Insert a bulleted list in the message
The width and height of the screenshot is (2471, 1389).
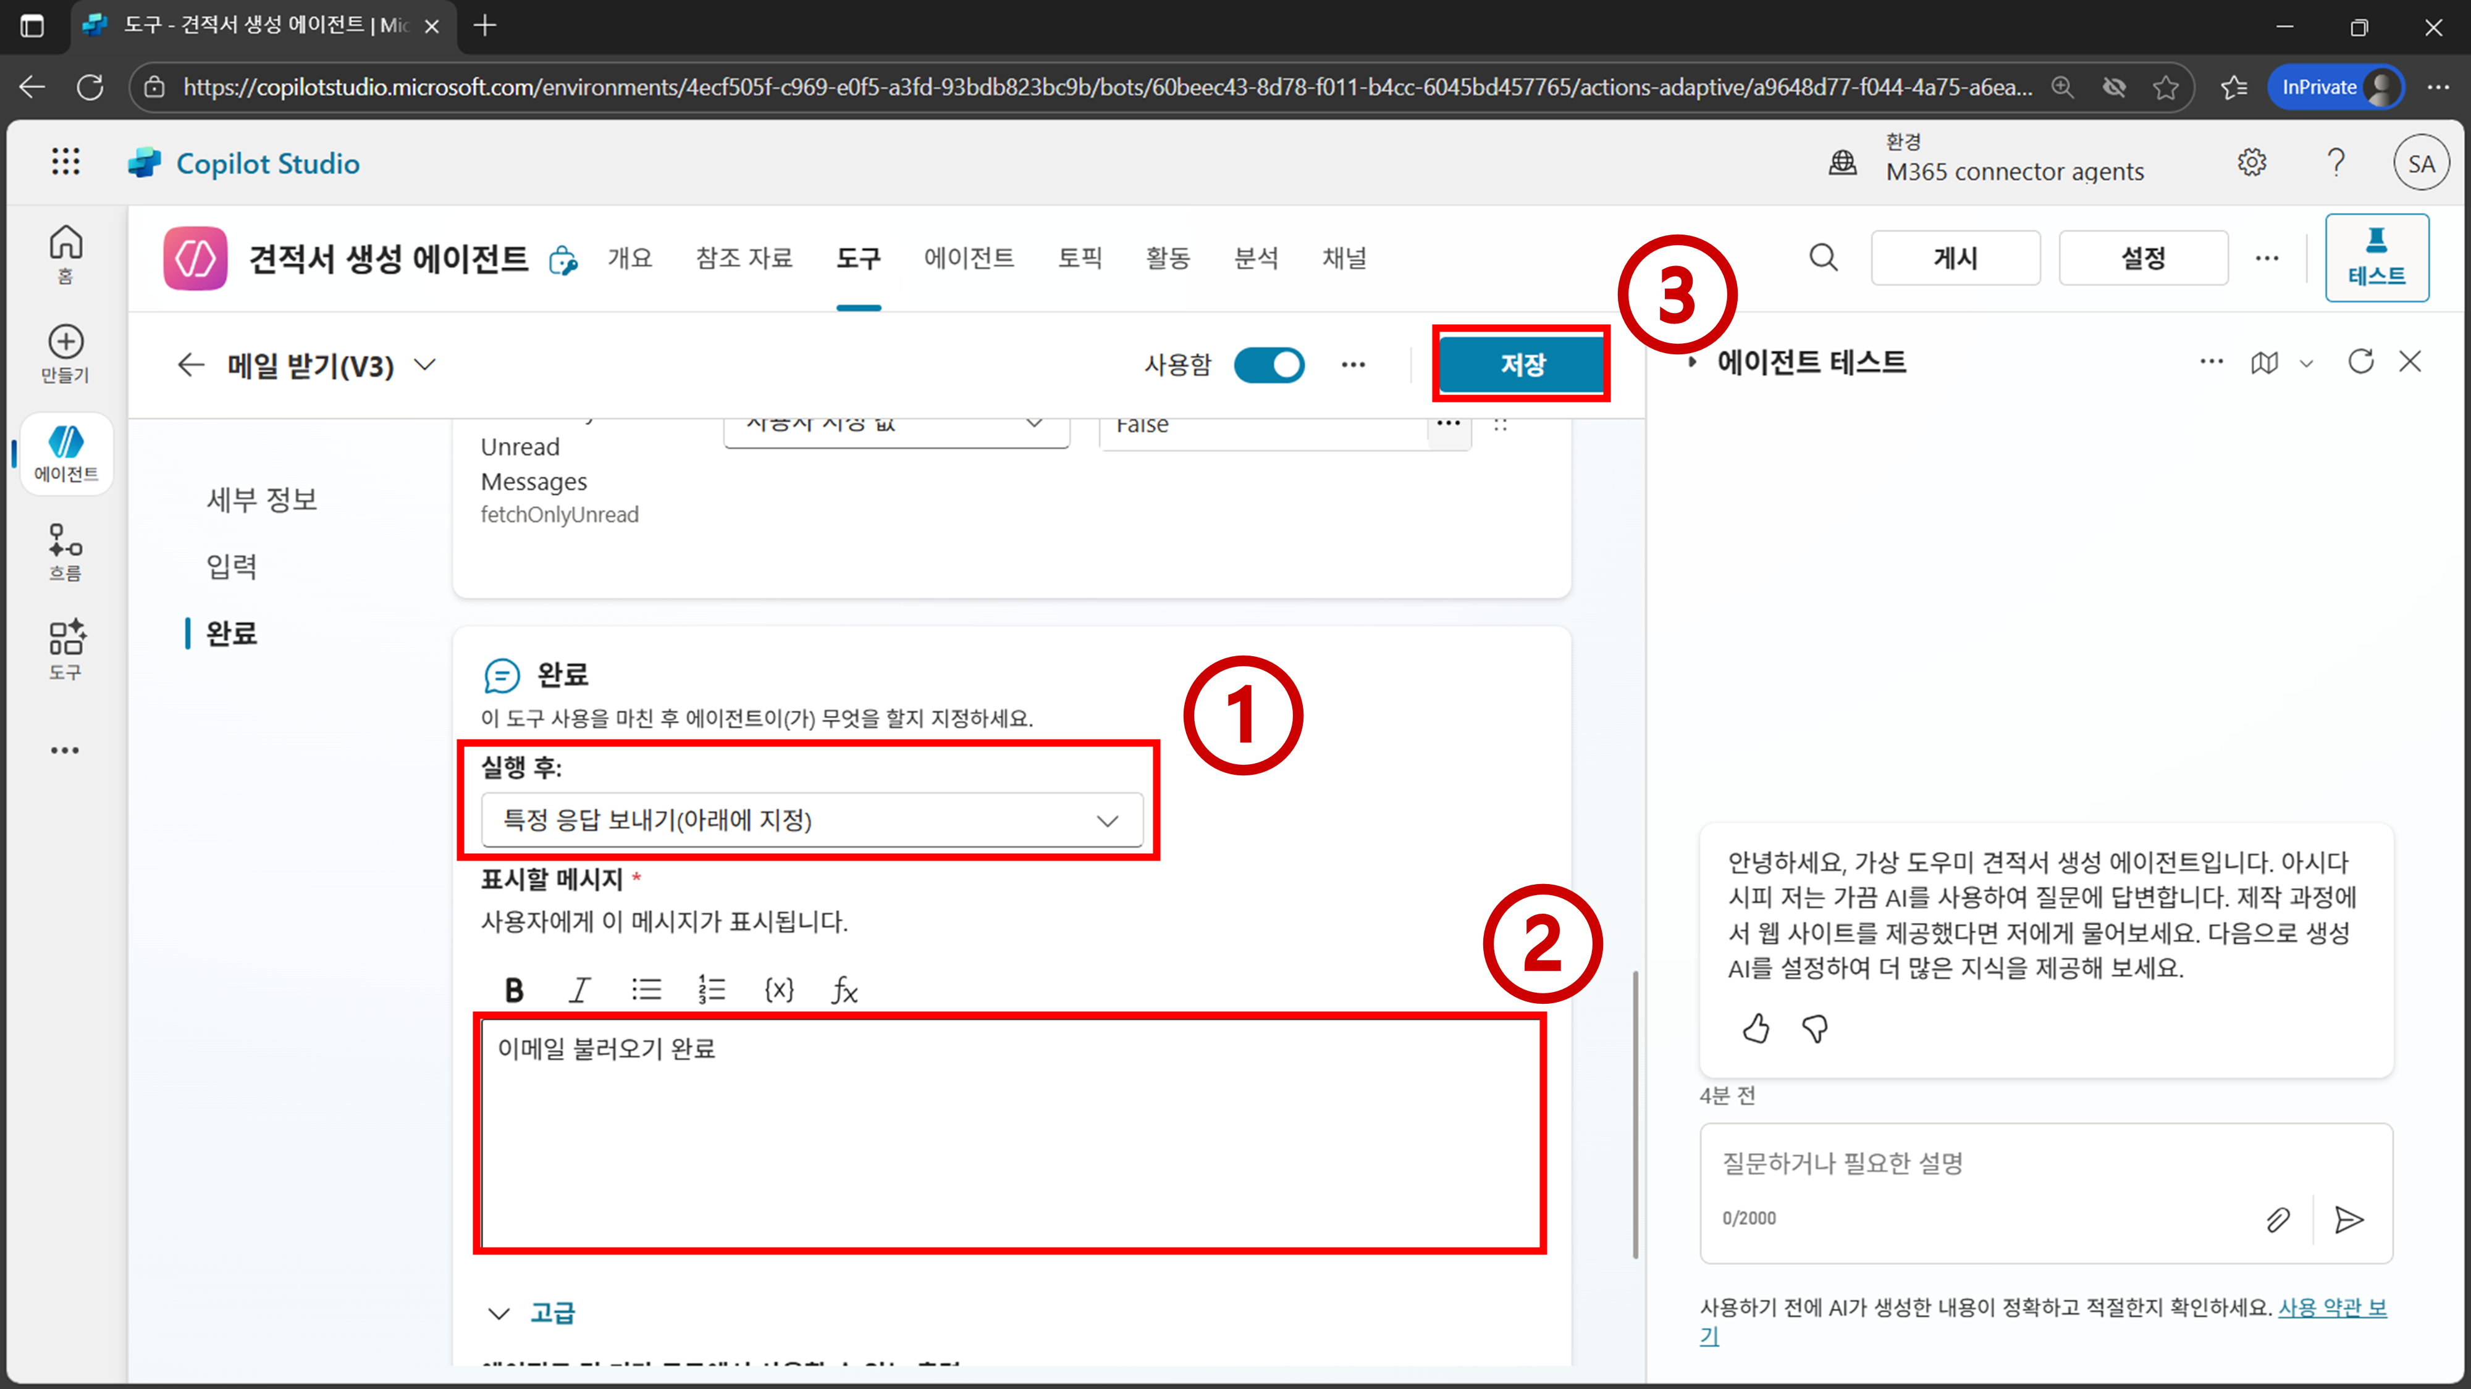click(x=647, y=989)
